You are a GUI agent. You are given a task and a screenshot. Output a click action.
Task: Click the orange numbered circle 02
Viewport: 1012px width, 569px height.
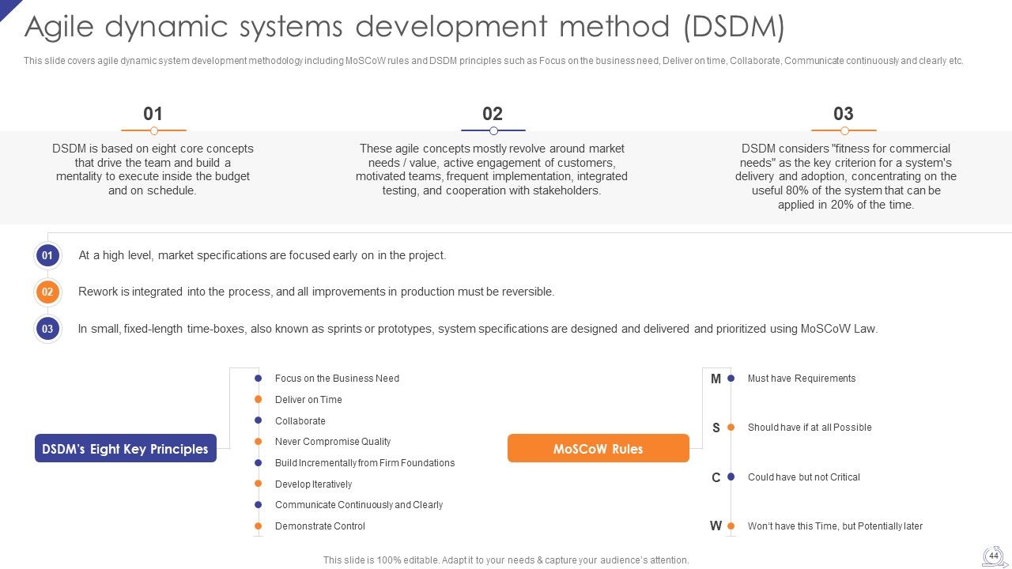point(47,292)
